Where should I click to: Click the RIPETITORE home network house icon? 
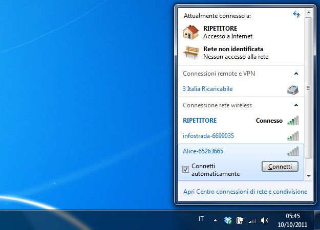190,32
